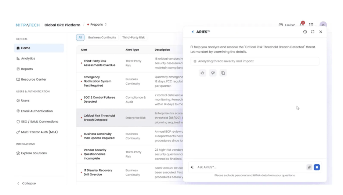Open the apps grid menu
Image resolution: width=343 pixels, height=195 pixels.
click(x=311, y=25)
